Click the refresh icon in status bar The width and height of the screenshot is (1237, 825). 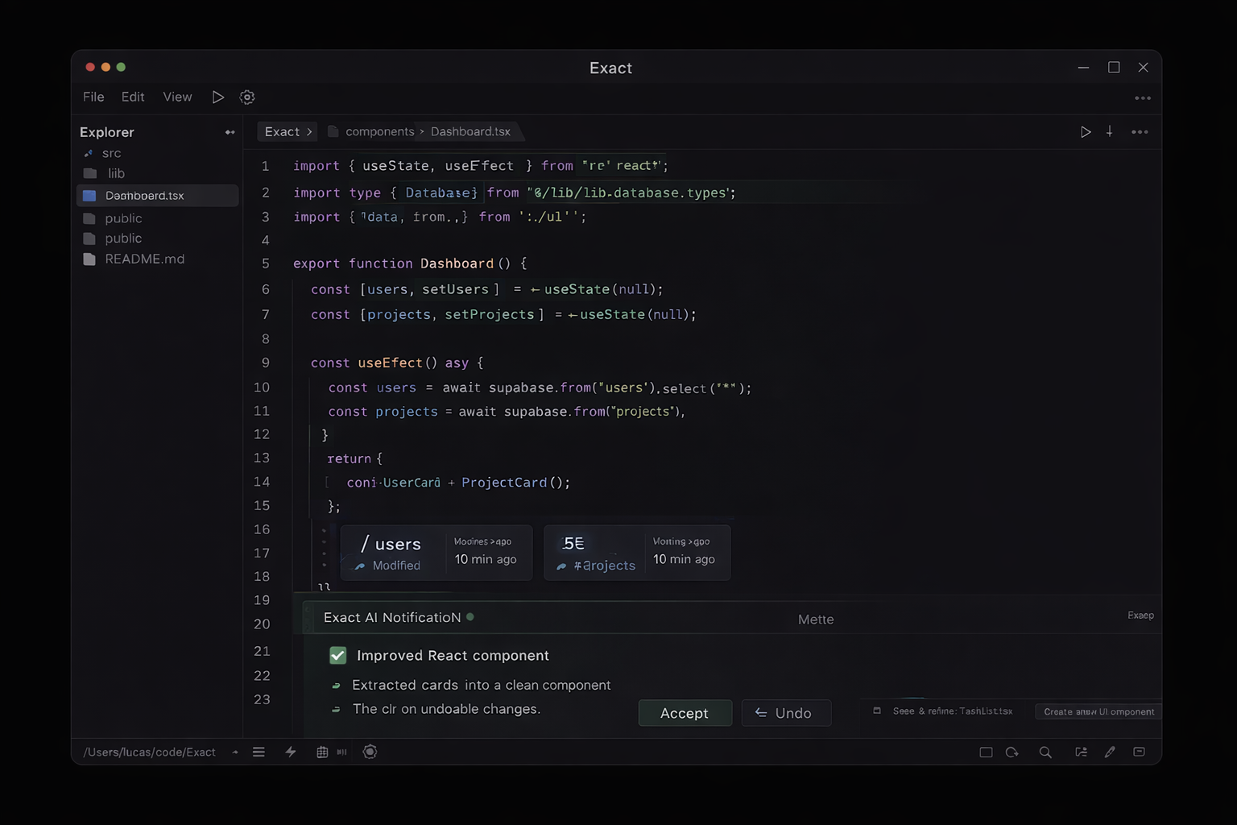point(1012,752)
